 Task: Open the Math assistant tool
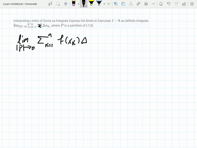pos(146,4)
